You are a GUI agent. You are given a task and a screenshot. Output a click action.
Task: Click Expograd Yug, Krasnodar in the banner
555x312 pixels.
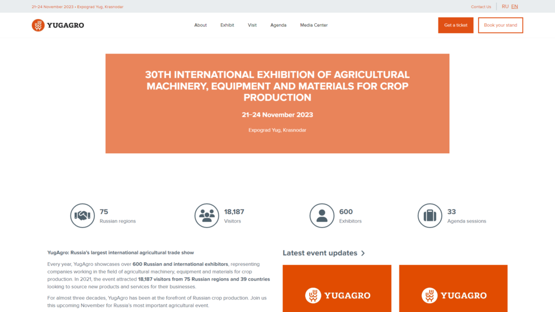click(277, 130)
